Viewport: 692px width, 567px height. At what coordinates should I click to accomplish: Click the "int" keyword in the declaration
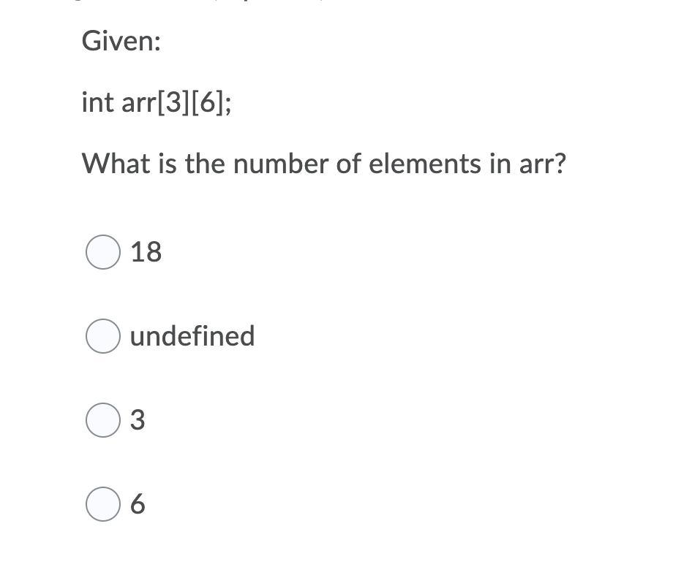[97, 102]
